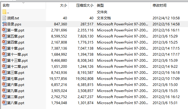The image size is (188, 109).
Task: Click compressed size 8,193,587
Action: 85,73
